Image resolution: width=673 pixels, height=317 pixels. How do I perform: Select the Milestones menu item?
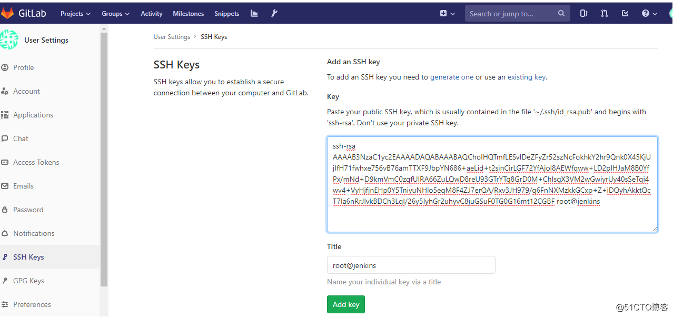coord(188,13)
